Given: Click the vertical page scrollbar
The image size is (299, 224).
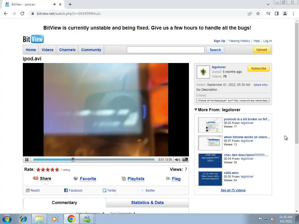Looking at the screenshot, I should point(297,83).
